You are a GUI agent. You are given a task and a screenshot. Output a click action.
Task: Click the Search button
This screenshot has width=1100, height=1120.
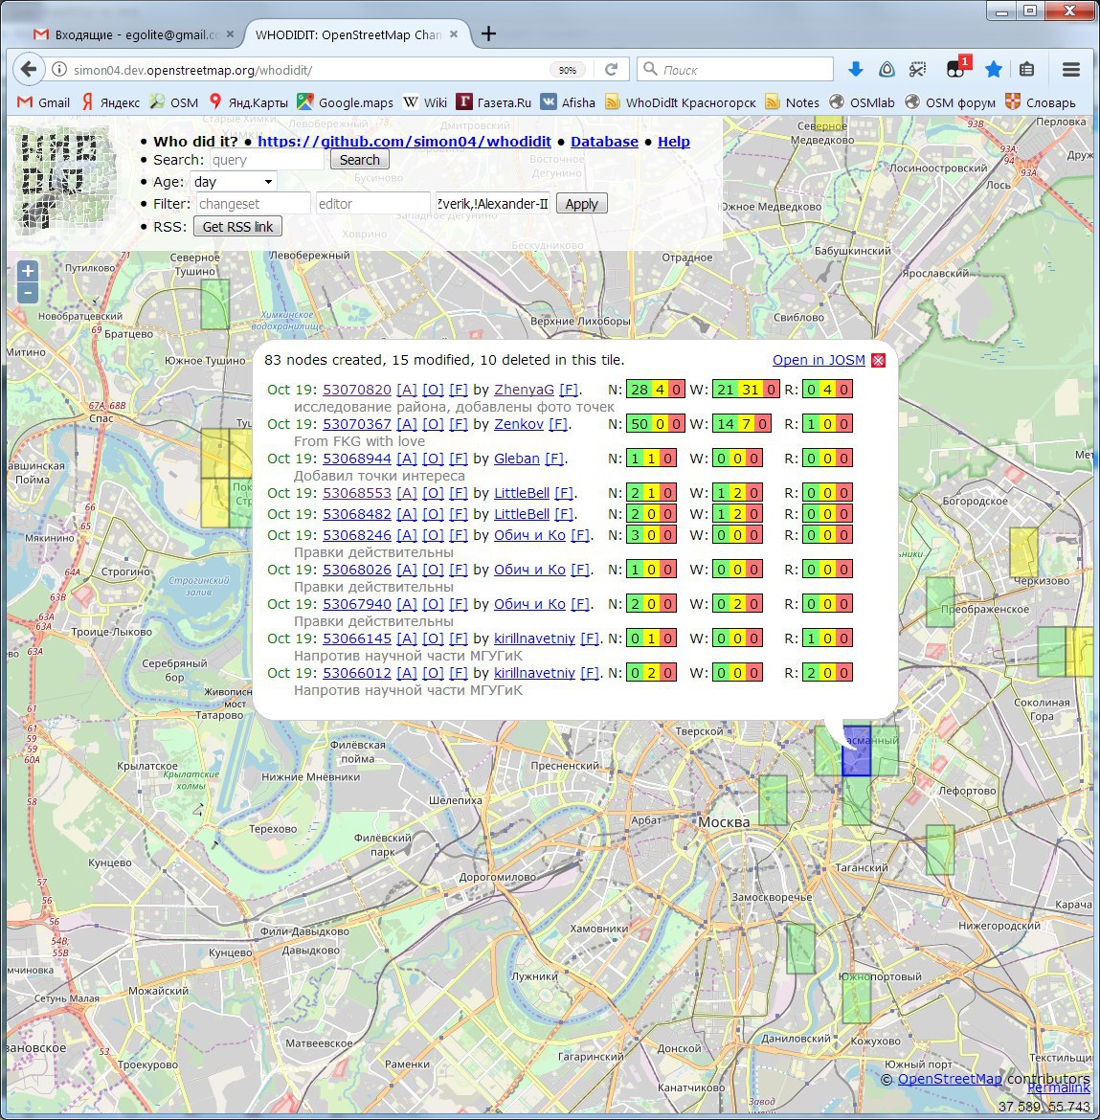point(359,159)
